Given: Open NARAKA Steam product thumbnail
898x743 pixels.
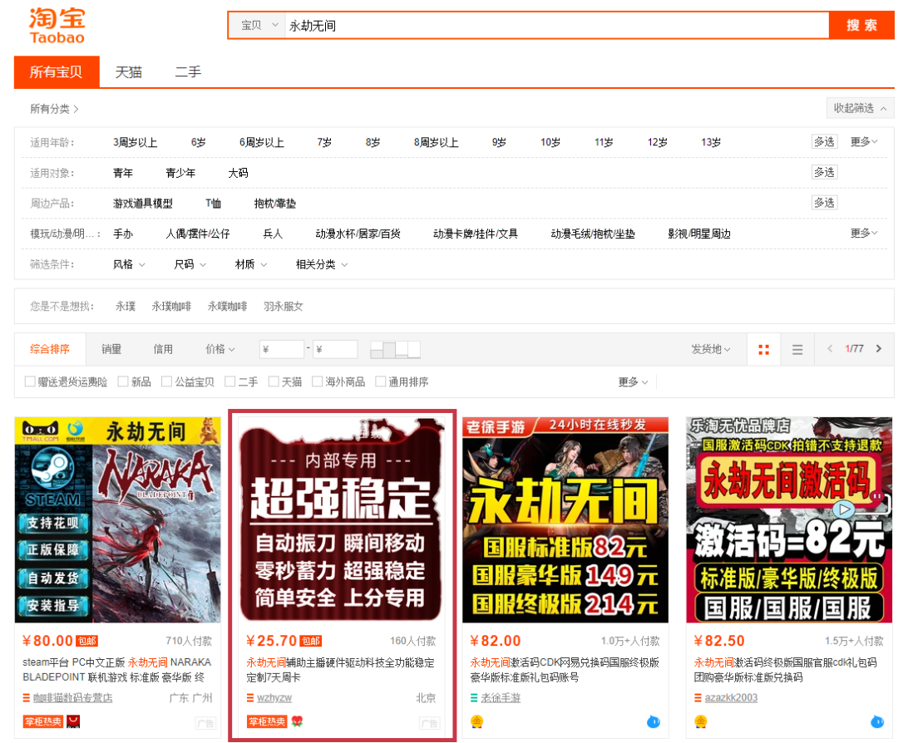Looking at the screenshot, I should coord(117,519).
